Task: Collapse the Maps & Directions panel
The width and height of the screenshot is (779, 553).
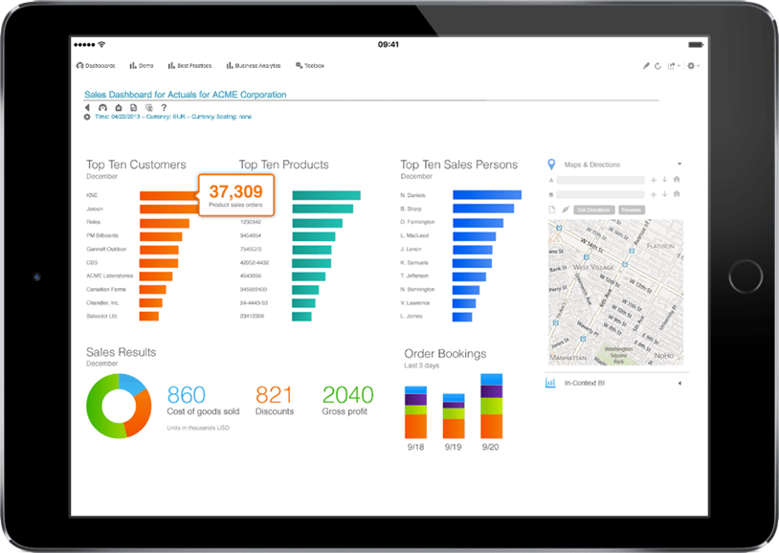Action: pyautogui.click(x=679, y=165)
